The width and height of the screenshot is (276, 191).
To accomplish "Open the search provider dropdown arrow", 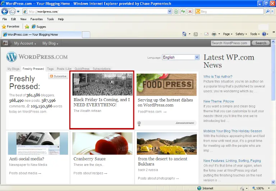I will 272,12.
